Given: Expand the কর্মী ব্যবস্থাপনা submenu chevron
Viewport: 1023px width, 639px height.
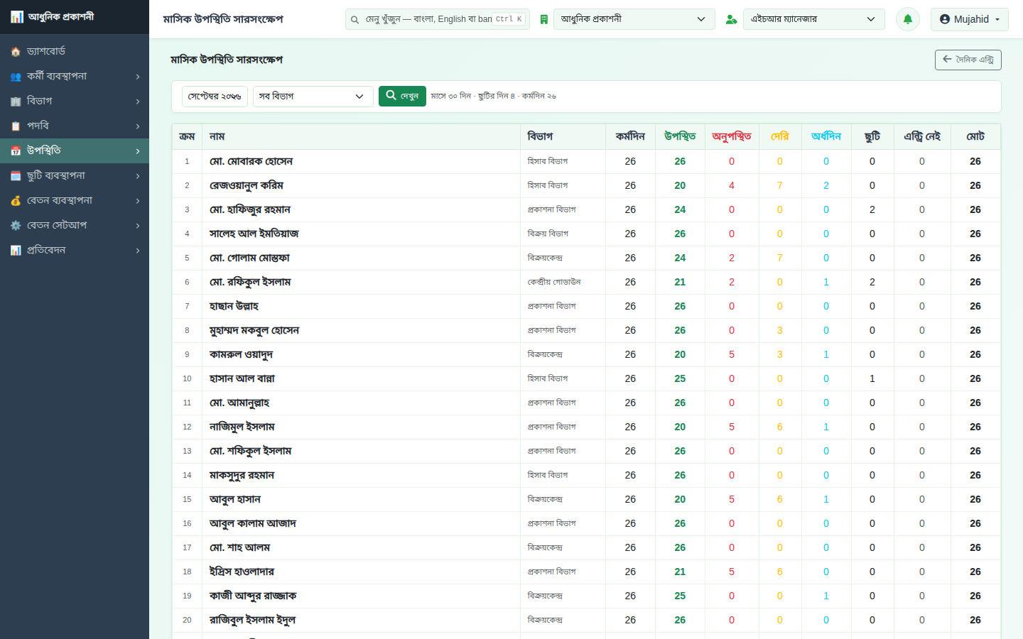Looking at the screenshot, I should (138, 77).
